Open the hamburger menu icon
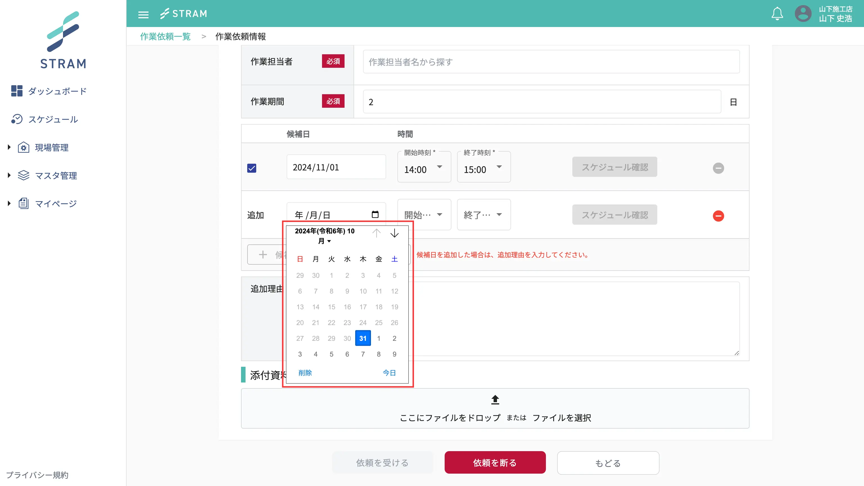 click(x=143, y=14)
